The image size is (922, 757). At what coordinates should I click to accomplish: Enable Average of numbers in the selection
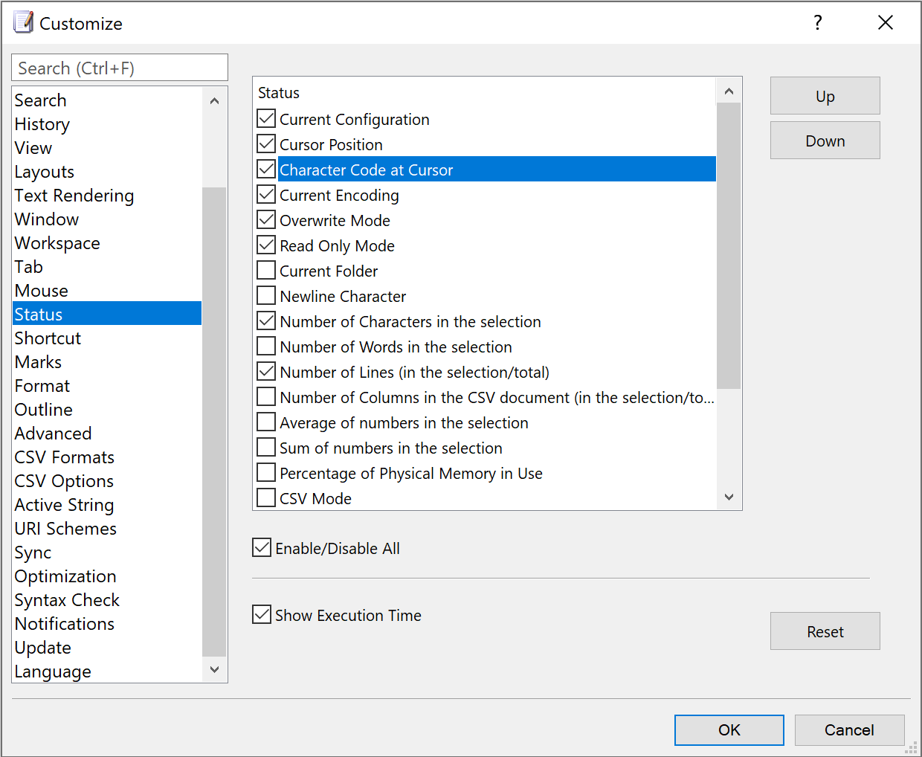point(266,422)
